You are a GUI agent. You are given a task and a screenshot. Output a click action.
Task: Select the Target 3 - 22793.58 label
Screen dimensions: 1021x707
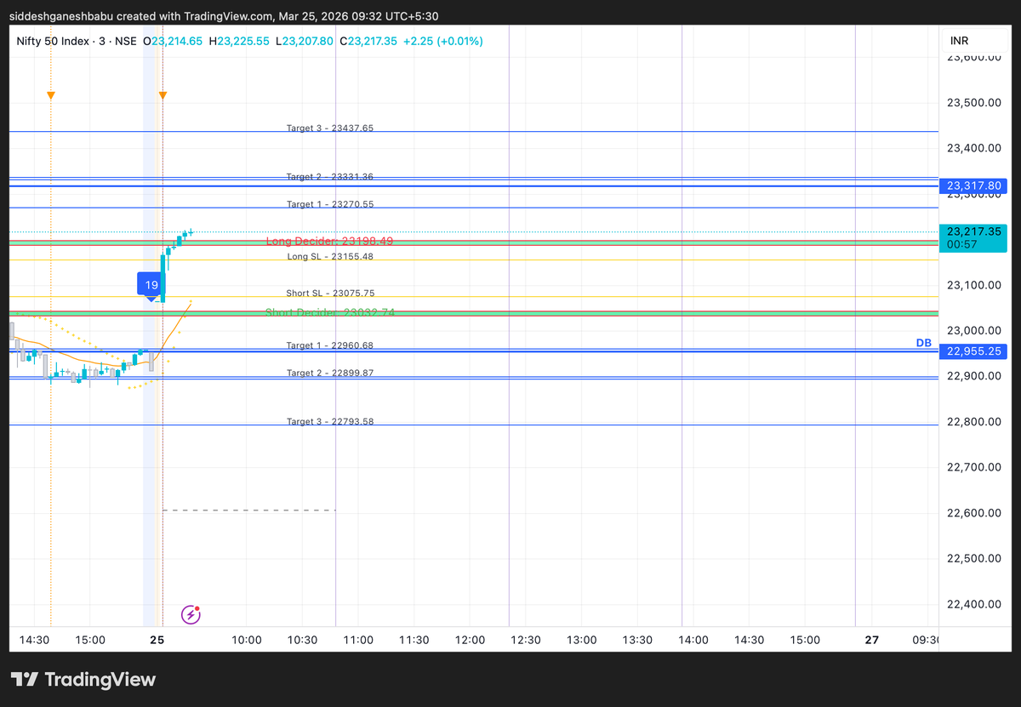pyautogui.click(x=330, y=421)
